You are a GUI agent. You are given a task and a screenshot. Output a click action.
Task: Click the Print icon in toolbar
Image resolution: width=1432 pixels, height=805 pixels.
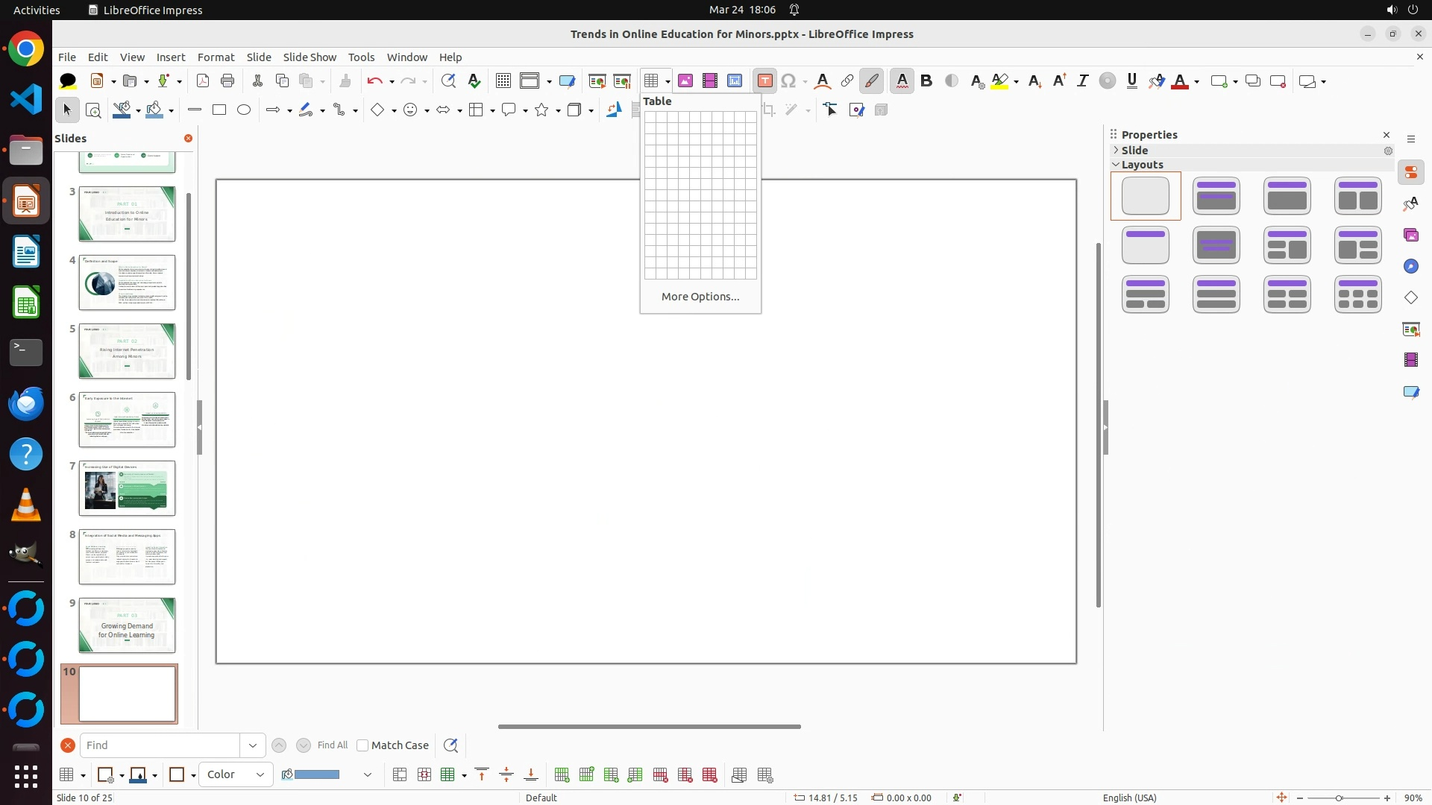pyautogui.click(x=227, y=81)
